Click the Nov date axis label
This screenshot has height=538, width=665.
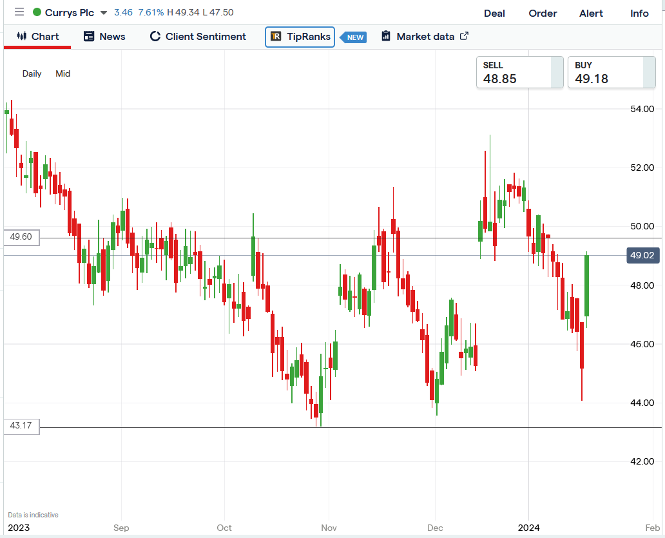click(x=329, y=528)
